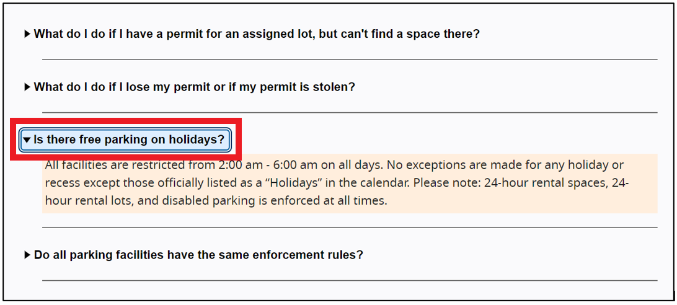The image size is (677, 305).
Task: Click the divider line beneath the holiday answer
Action: 350,228
